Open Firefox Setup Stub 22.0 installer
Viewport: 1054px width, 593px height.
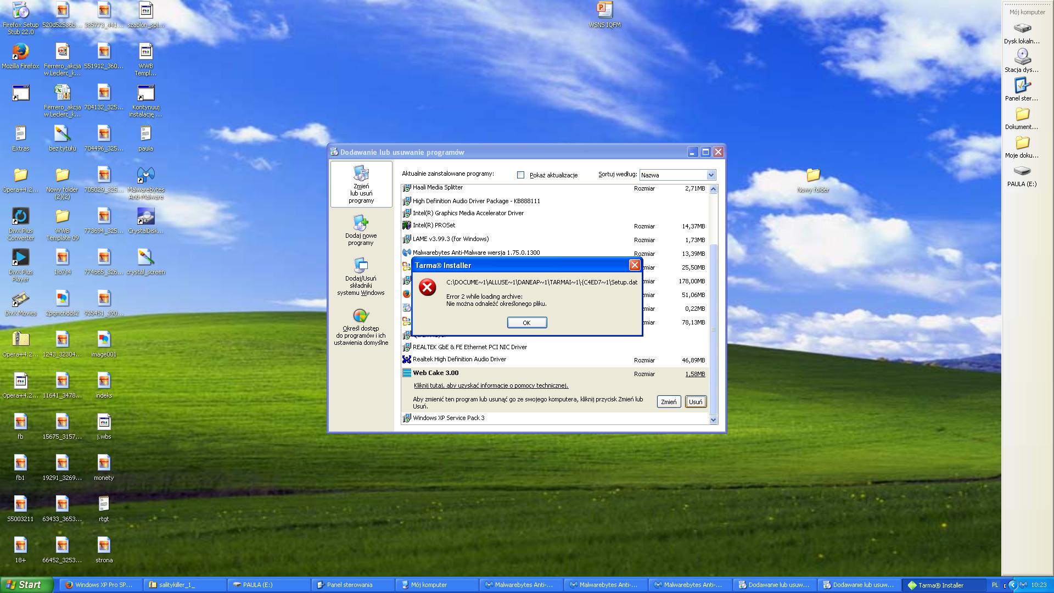tap(20, 11)
